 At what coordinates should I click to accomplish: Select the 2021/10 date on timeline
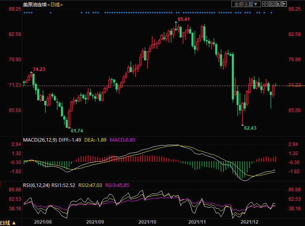point(148,222)
